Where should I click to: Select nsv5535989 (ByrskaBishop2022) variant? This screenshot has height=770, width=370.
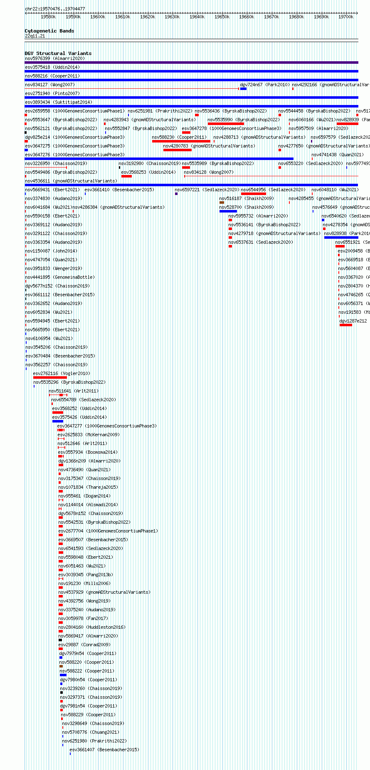tap(218, 163)
